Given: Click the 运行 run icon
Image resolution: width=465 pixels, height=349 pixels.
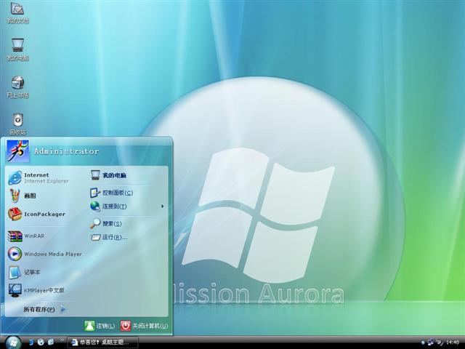Looking at the screenshot, I should tap(95, 238).
